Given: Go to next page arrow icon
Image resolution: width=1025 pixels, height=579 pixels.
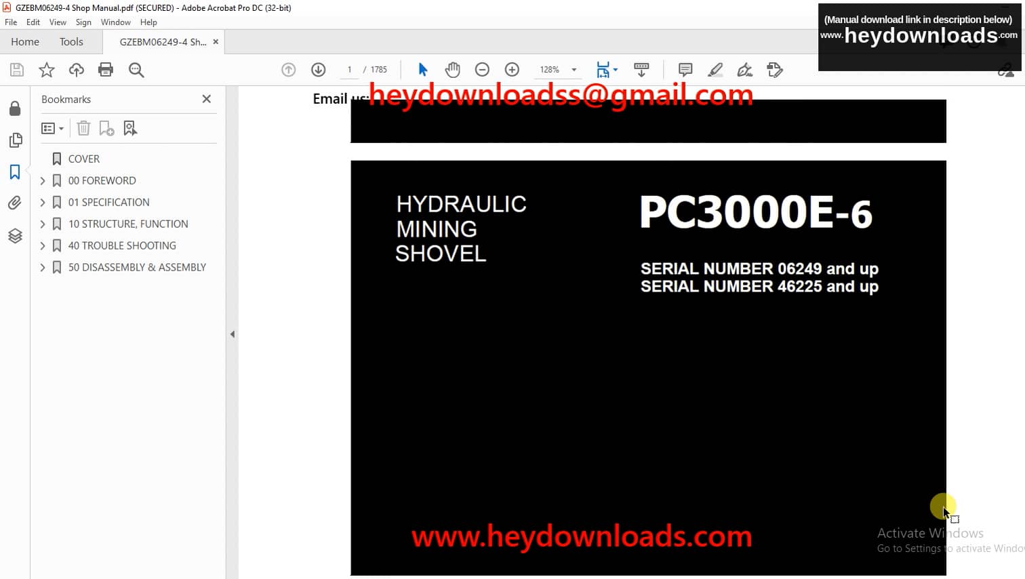Looking at the screenshot, I should [x=319, y=70].
